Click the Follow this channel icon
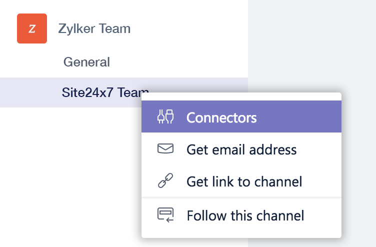The height and width of the screenshot is (247, 376). point(165,215)
